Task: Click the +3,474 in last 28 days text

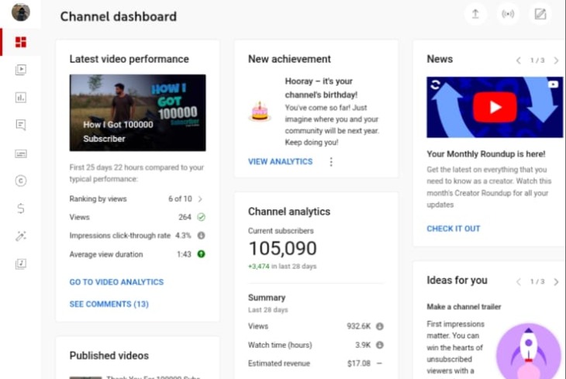Action: click(x=282, y=267)
